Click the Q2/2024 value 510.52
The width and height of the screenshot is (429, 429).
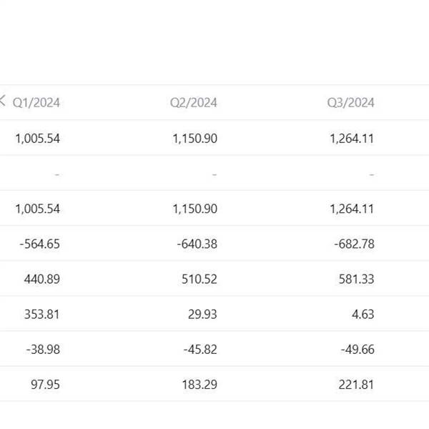199,279
